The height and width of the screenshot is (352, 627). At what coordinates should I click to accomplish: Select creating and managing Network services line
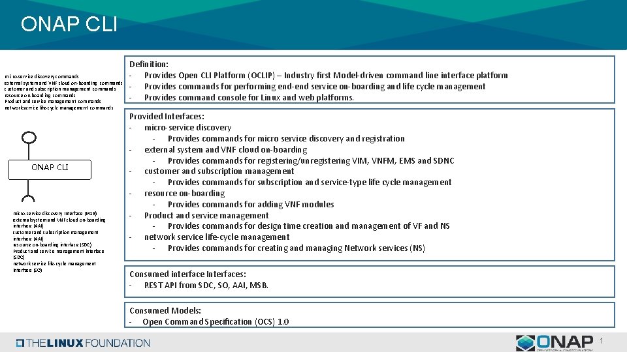coord(297,248)
